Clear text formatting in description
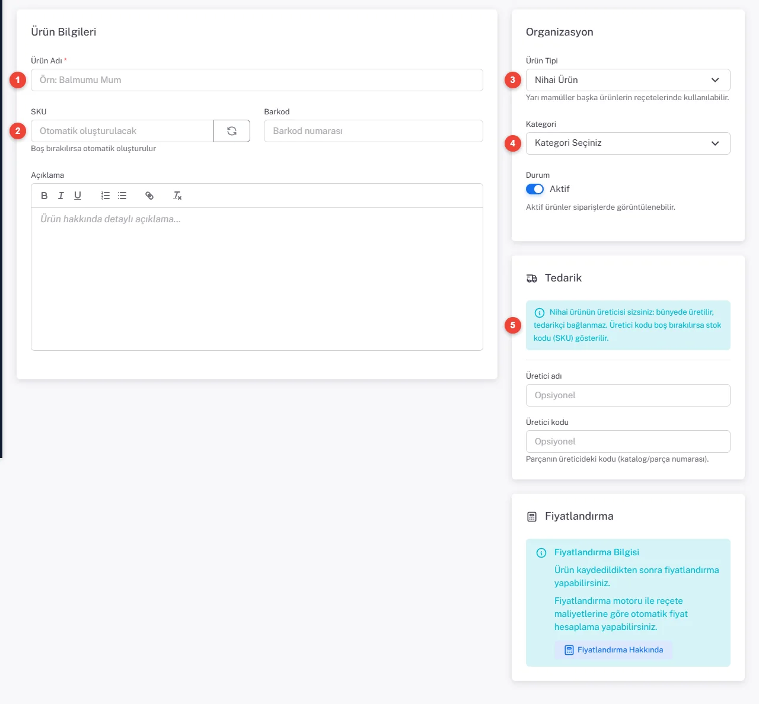The width and height of the screenshot is (759, 704). [177, 196]
